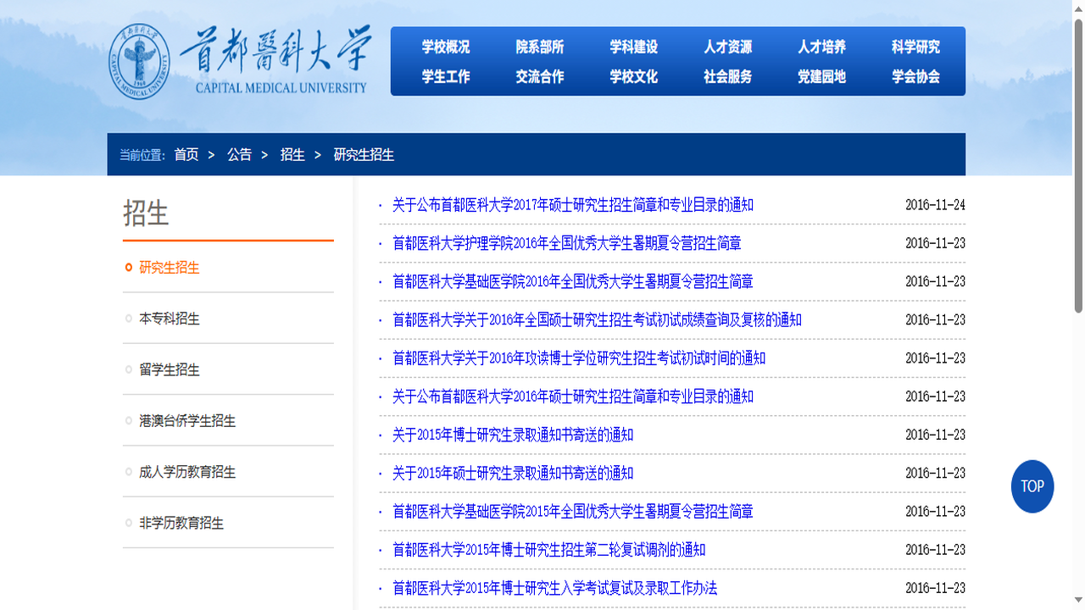Open the 护理学院2016年暑期夏令营招生简章 link
Screen dimensions: 1085x610
coord(566,243)
